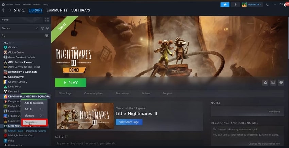The image size is (289, 148).
Task: Open the SOPHIA779 profile tab
Action: 81,10
